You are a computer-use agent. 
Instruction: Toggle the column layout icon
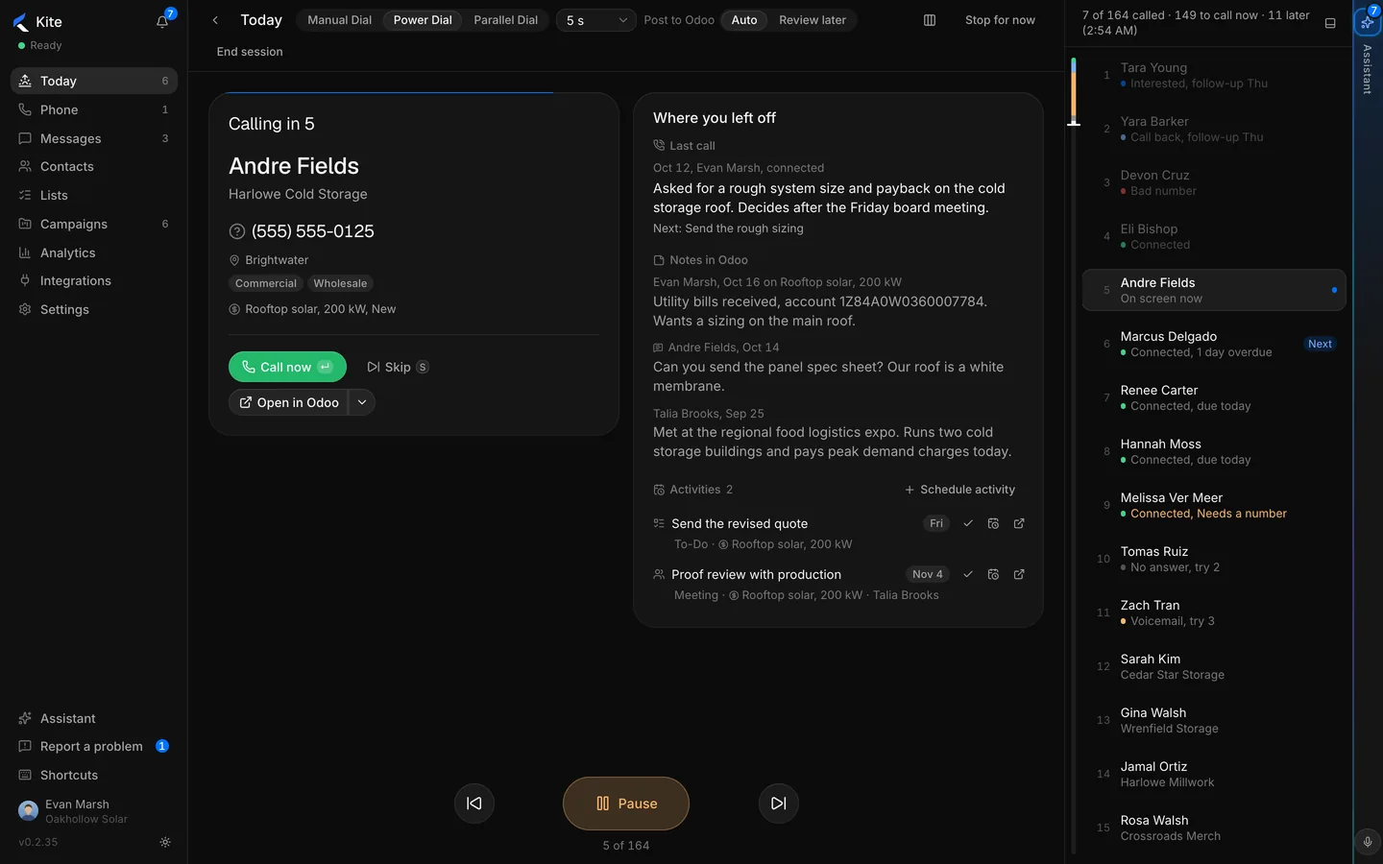pos(930,20)
